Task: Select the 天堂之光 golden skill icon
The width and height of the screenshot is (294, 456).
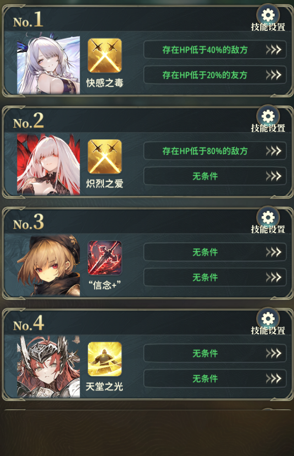Action: [105, 359]
